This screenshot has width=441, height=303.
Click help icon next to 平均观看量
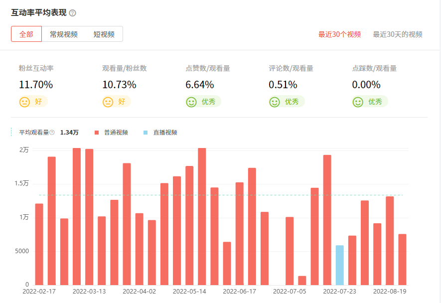coord(52,133)
